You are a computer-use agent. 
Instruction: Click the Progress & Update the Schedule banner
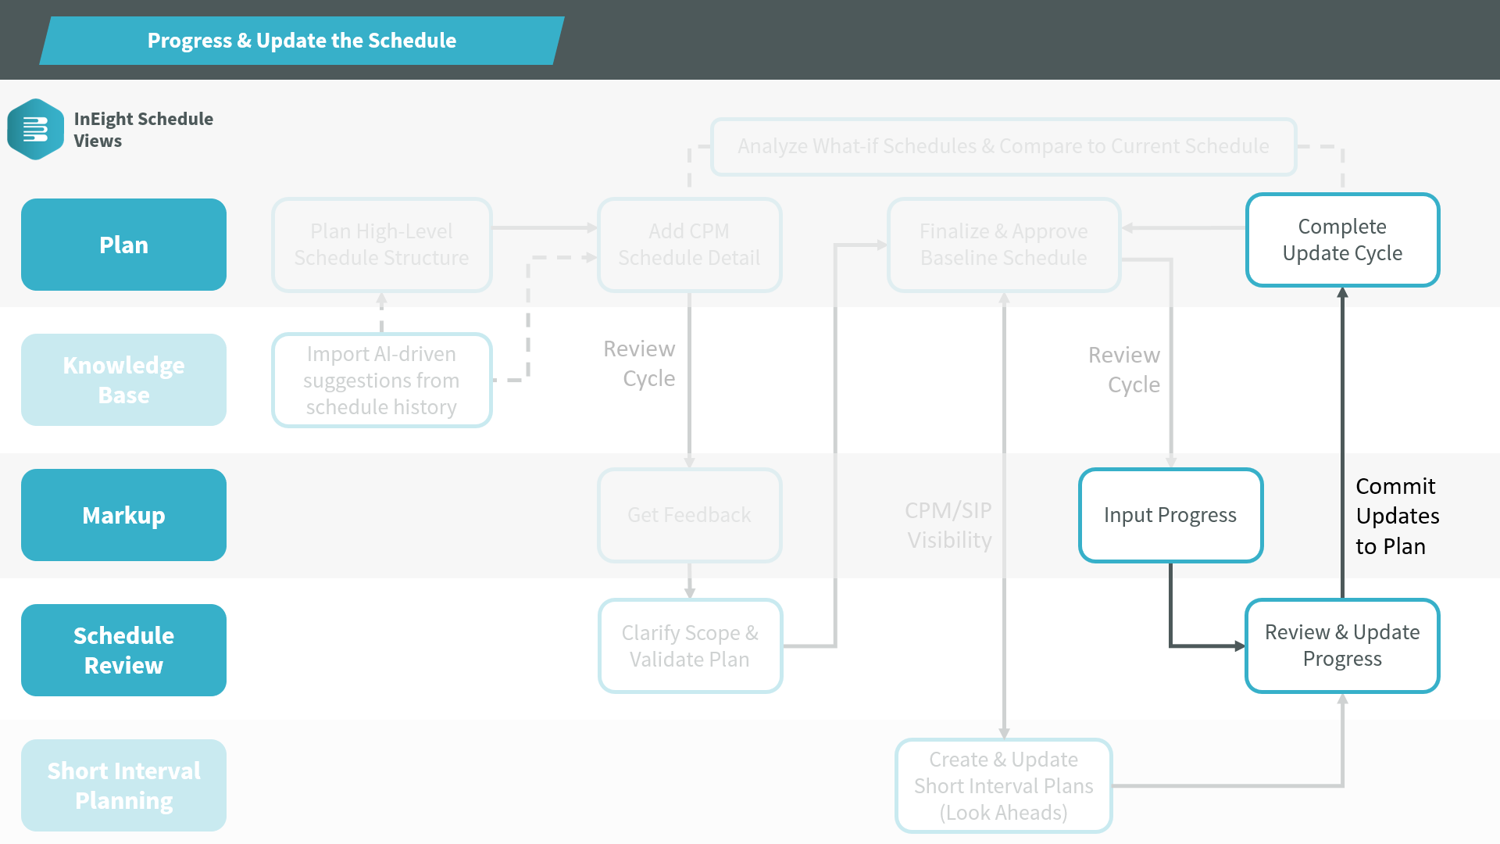click(x=302, y=41)
